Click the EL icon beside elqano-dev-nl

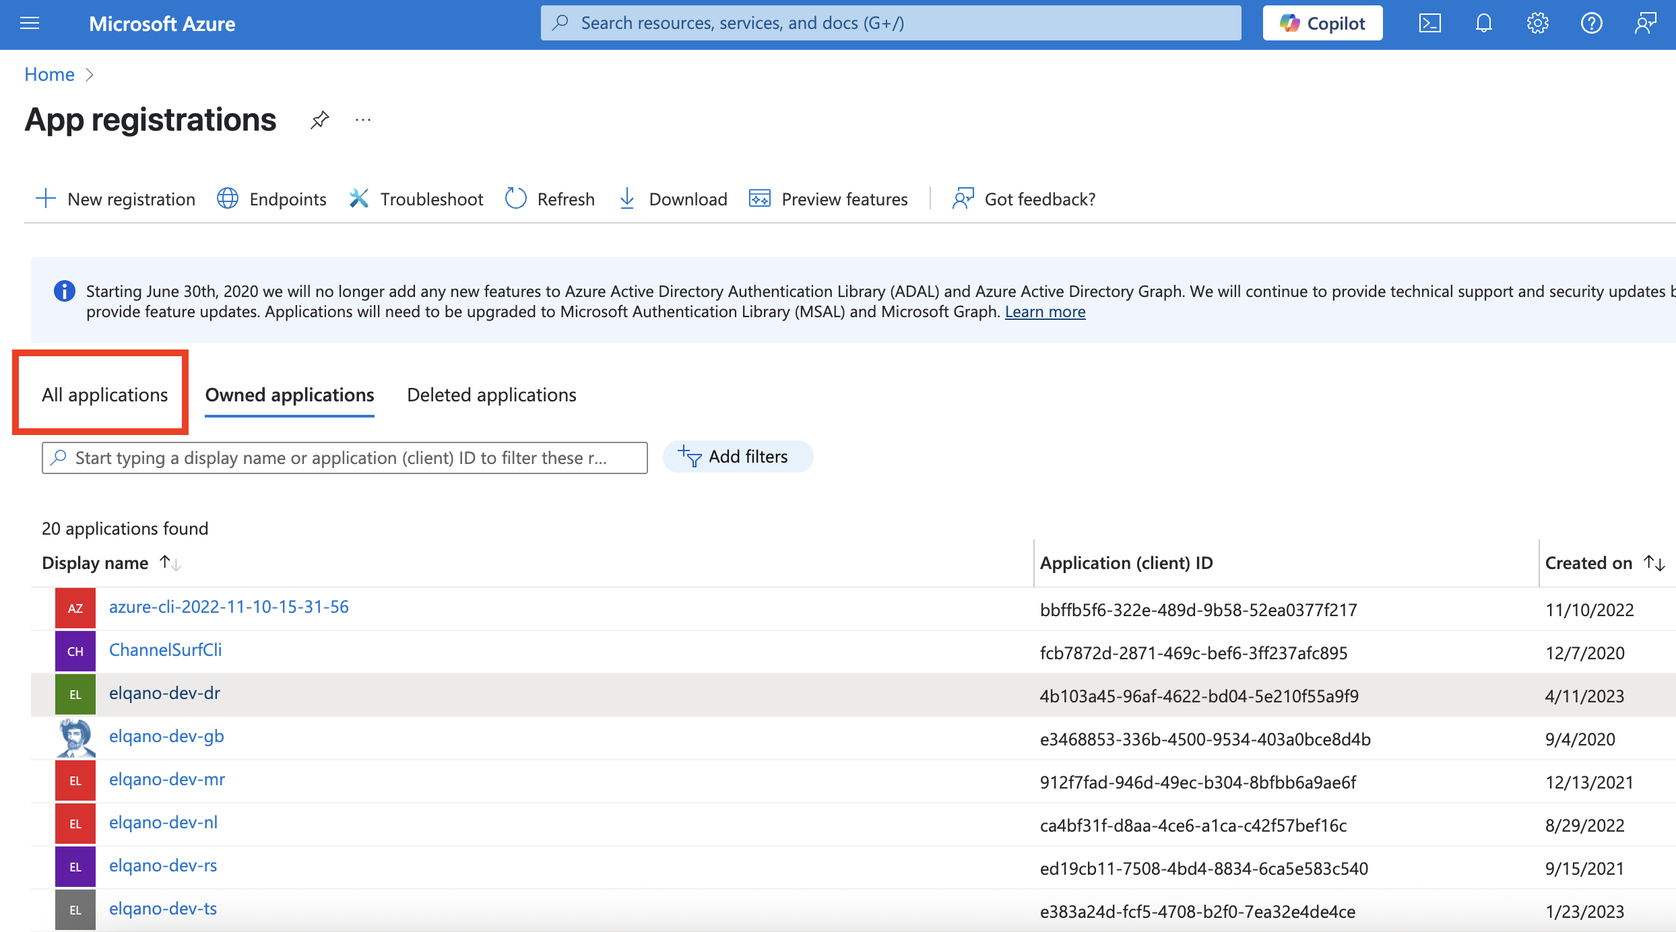point(75,824)
